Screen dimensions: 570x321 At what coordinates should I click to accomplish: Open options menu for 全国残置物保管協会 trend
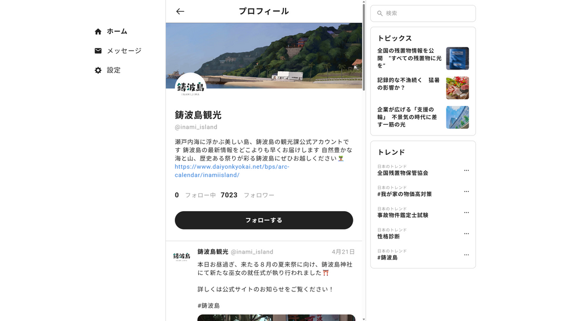click(x=466, y=170)
